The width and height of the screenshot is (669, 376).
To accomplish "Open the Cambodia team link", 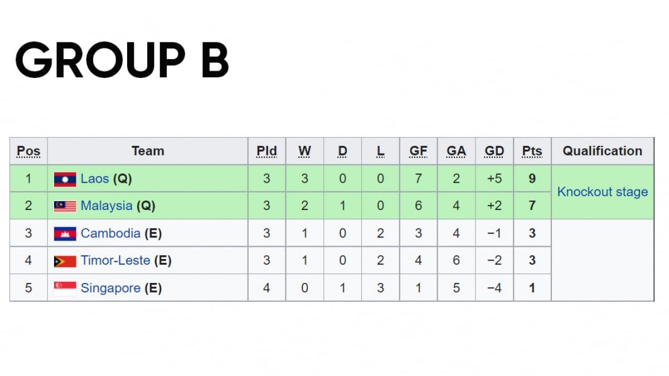I will (x=110, y=233).
